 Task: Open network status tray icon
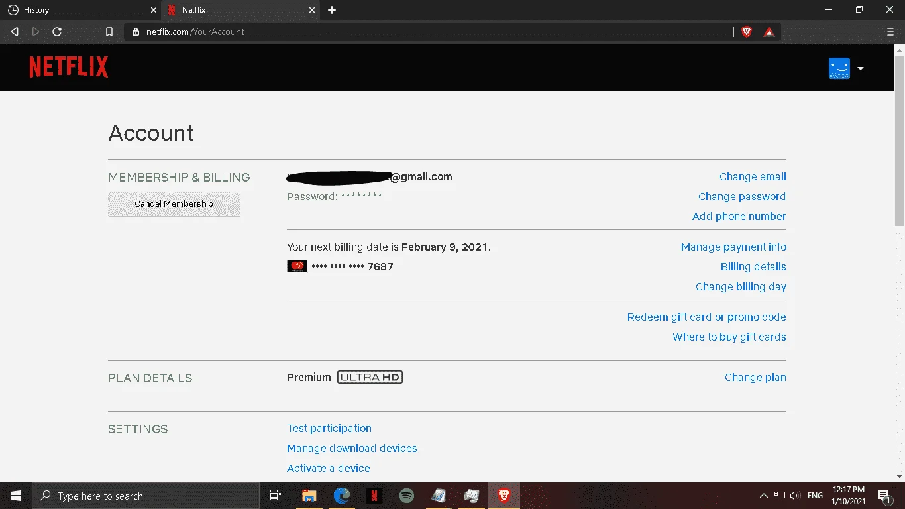pos(780,496)
